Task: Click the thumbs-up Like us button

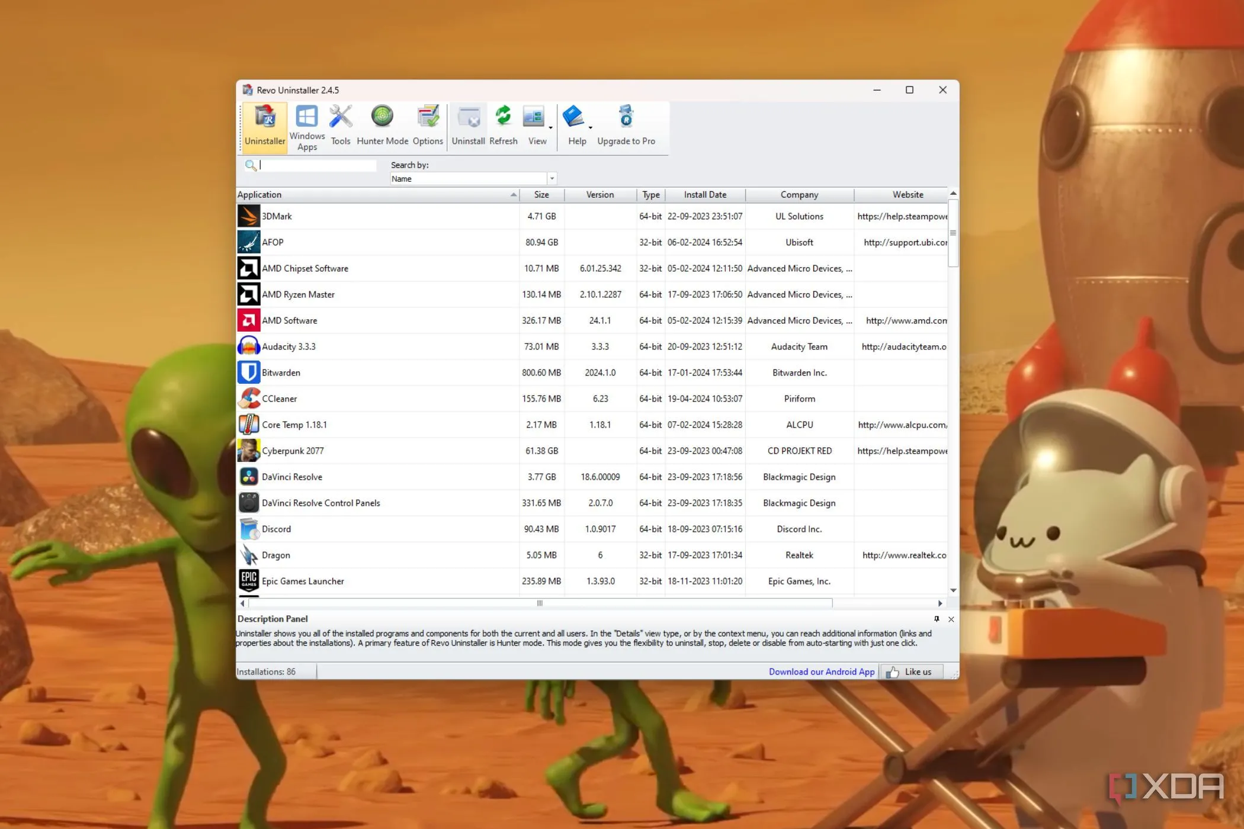Action: pos(910,671)
